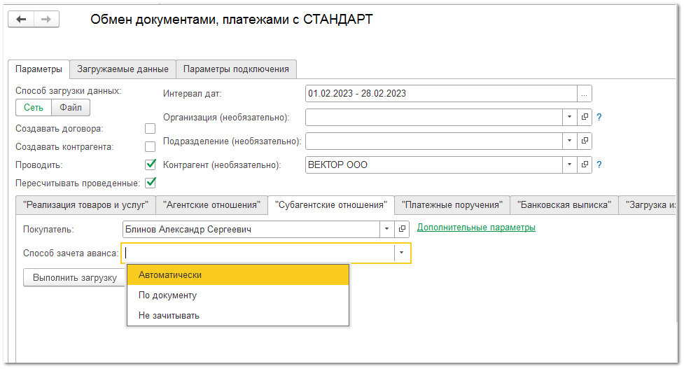Viewport: 684px width, 369px height.
Task: Open the Дополнительные параметры link
Action: pyautogui.click(x=476, y=228)
